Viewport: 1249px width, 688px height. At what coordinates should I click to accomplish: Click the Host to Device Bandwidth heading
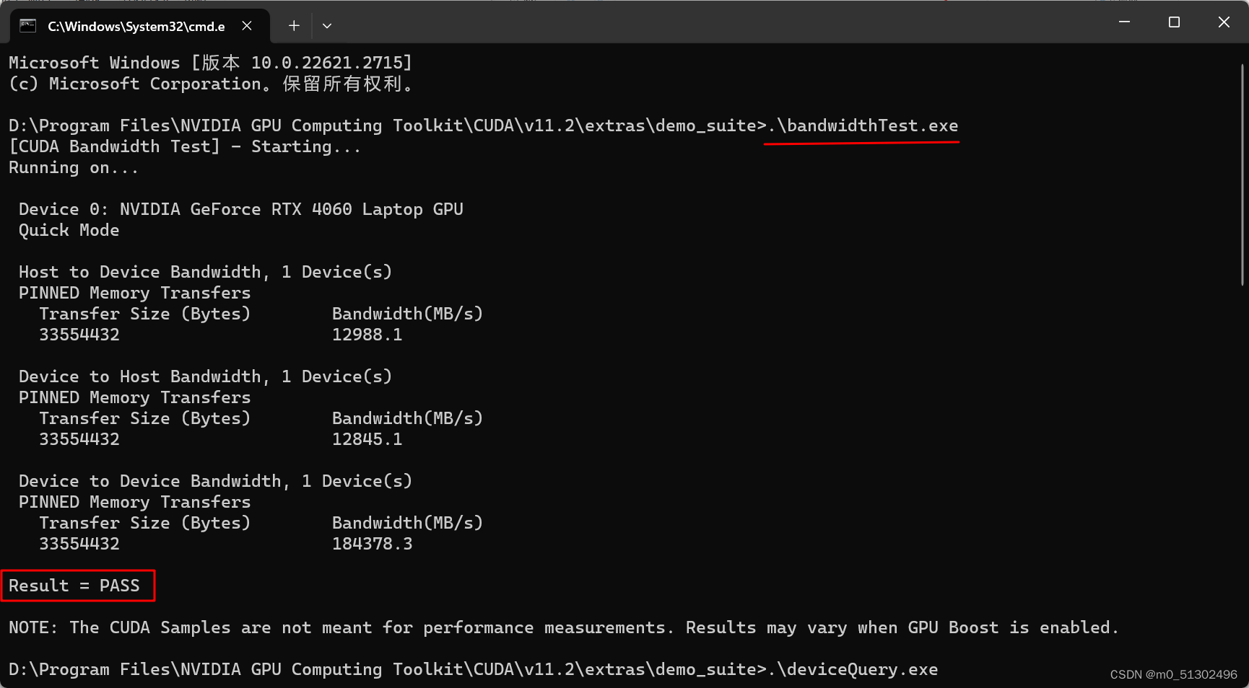click(x=204, y=271)
